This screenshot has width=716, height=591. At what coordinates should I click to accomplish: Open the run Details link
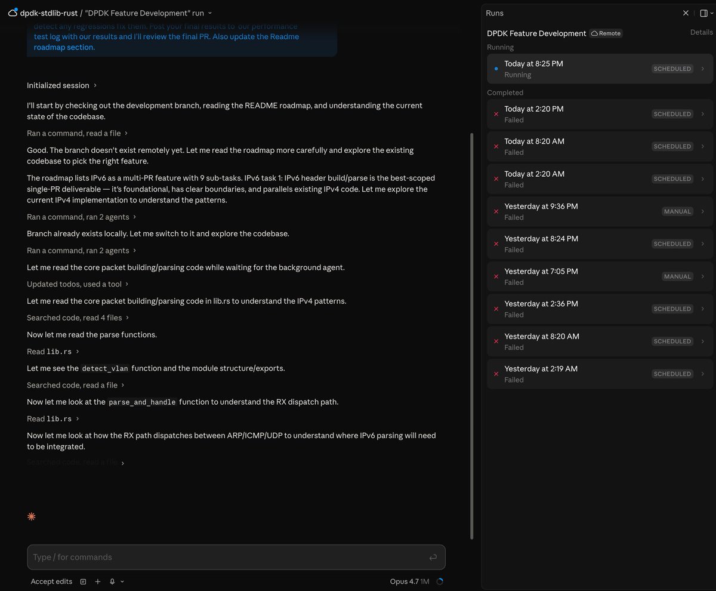click(x=702, y=32)
